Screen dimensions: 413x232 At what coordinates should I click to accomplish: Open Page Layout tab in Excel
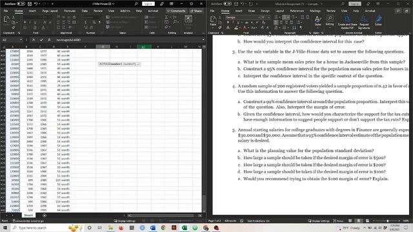(x=50, y=11)
